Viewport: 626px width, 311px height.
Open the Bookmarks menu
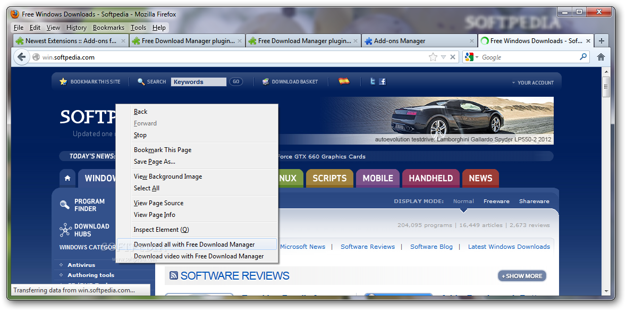[108, 28]
